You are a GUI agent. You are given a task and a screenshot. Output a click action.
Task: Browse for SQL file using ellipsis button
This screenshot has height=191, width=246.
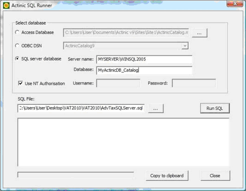click(x=156, y=108)
